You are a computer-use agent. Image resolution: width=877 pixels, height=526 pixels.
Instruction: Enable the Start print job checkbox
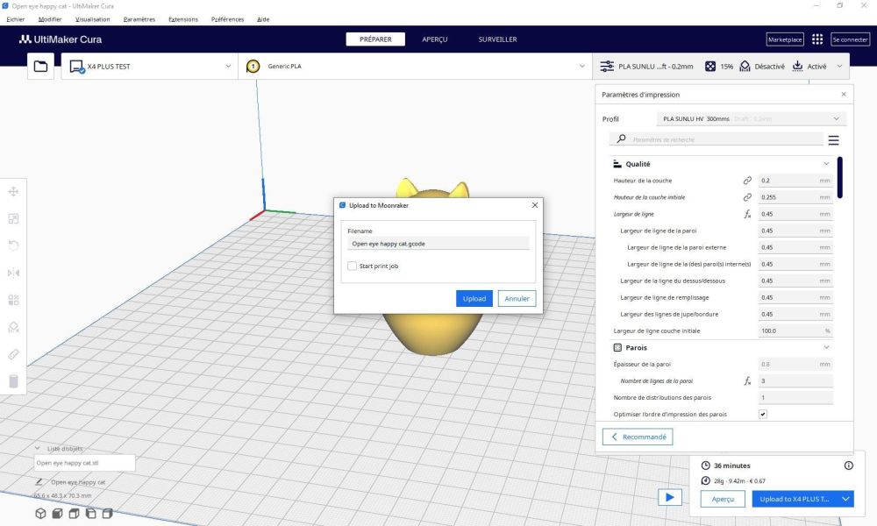coord(352,267)
